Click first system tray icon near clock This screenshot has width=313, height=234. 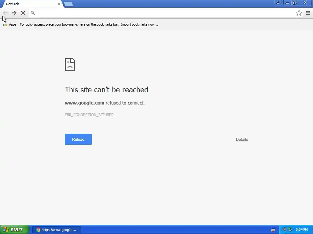[x=285, y=229]
